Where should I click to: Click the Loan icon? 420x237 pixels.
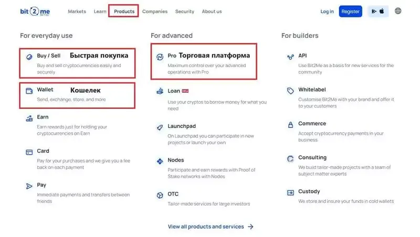(160, 91)
